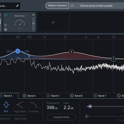Remove the Maximizer module with its X
Viewport: 124px width, 124px height.
click(33, 15)
